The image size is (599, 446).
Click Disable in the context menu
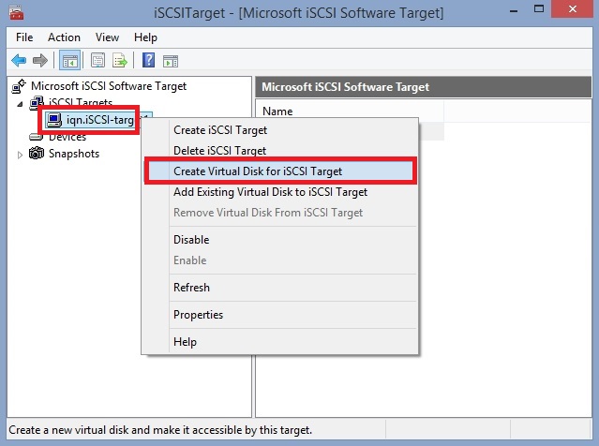pyautogui.click(x=280, y=240)
